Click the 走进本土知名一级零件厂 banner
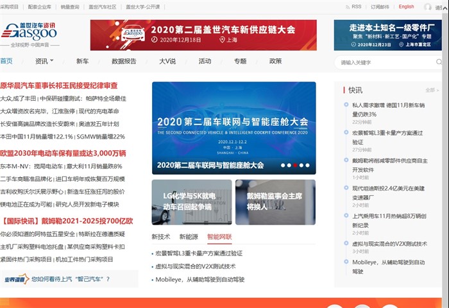 tap(388, 35)
